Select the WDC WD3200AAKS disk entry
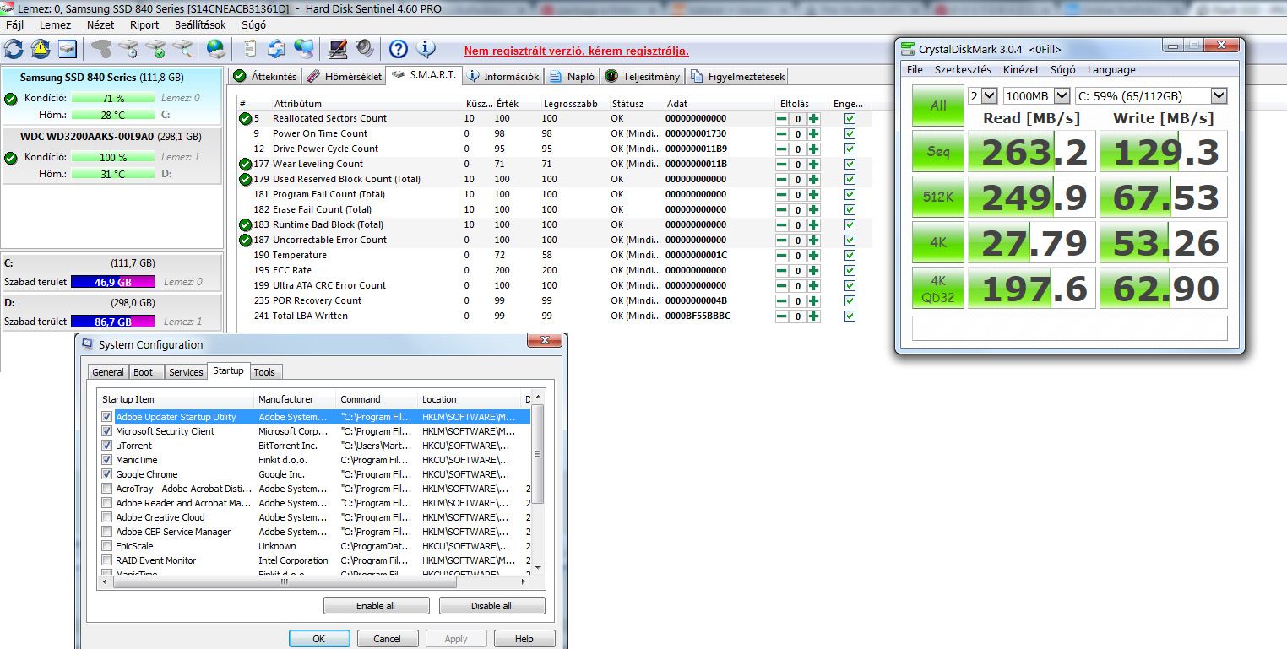The image size is (1287, 649). [112, 155]
